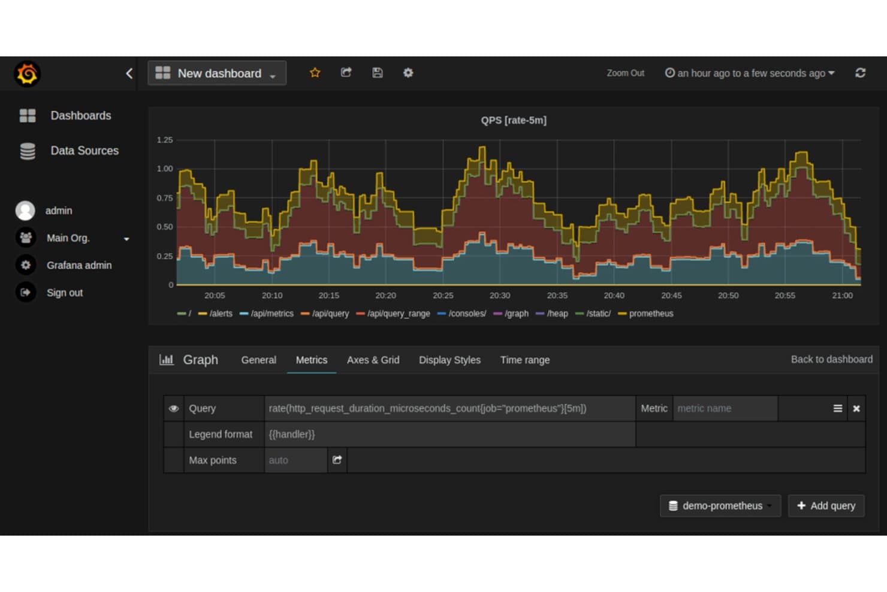Image resolution: width=887 pixels, height=592 pixels.
Task: Refresh the dashboard with the refresh icon
Action: pyautogui.click(x=860, y=73)
